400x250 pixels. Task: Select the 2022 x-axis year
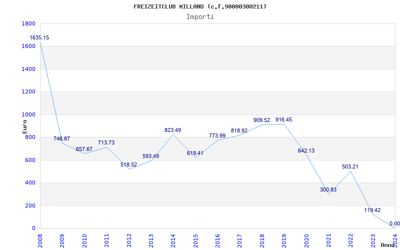click(351, 241)
